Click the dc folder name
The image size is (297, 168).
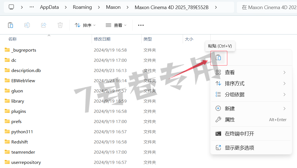tap(14, 60)
